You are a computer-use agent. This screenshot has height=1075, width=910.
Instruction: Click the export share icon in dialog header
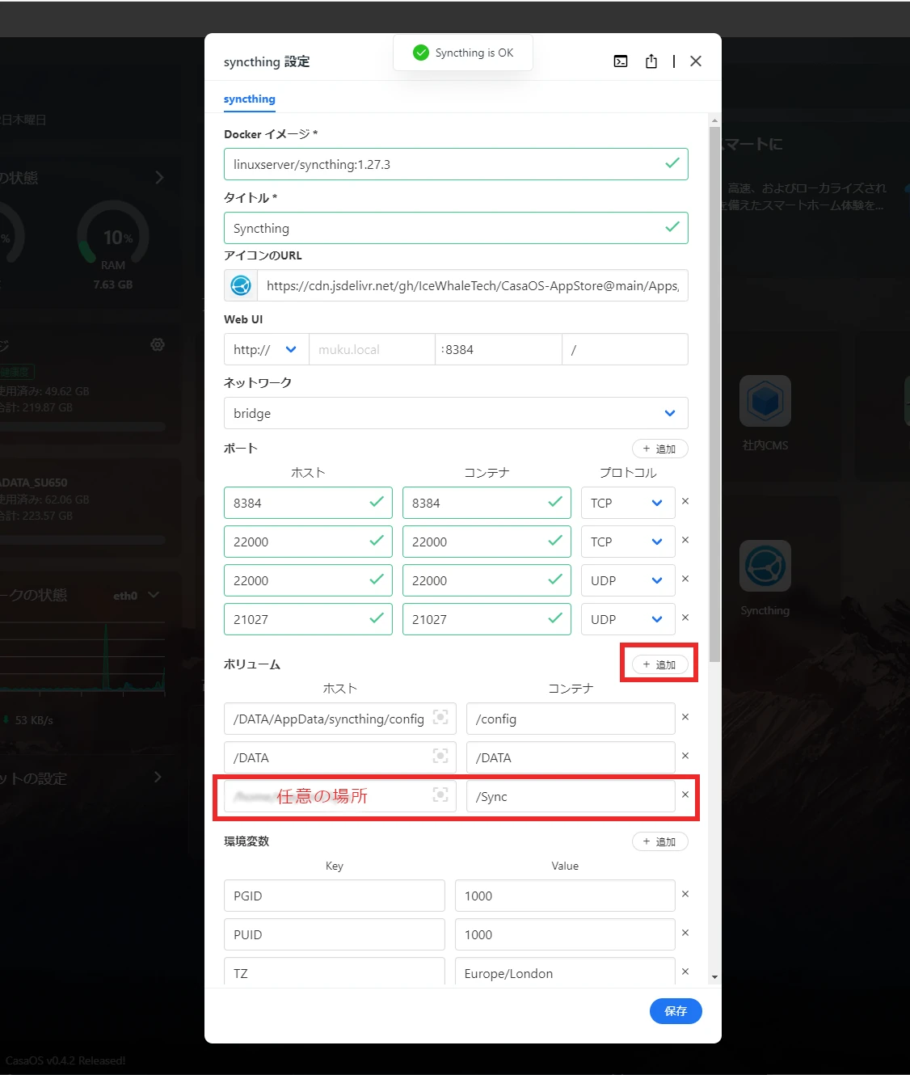651,61
